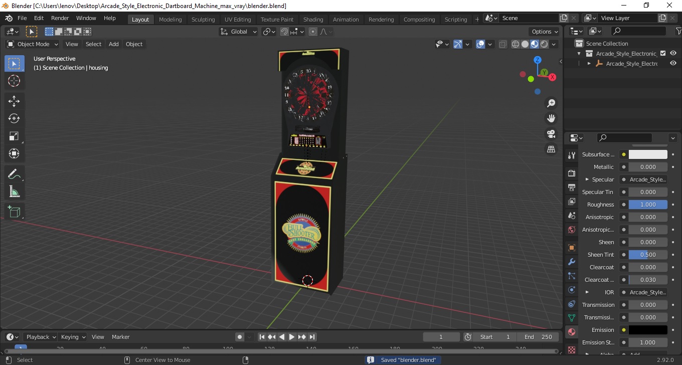682x365 pixels.
Task: Switch to Wireframe shading
Action: tap(516, 44)
